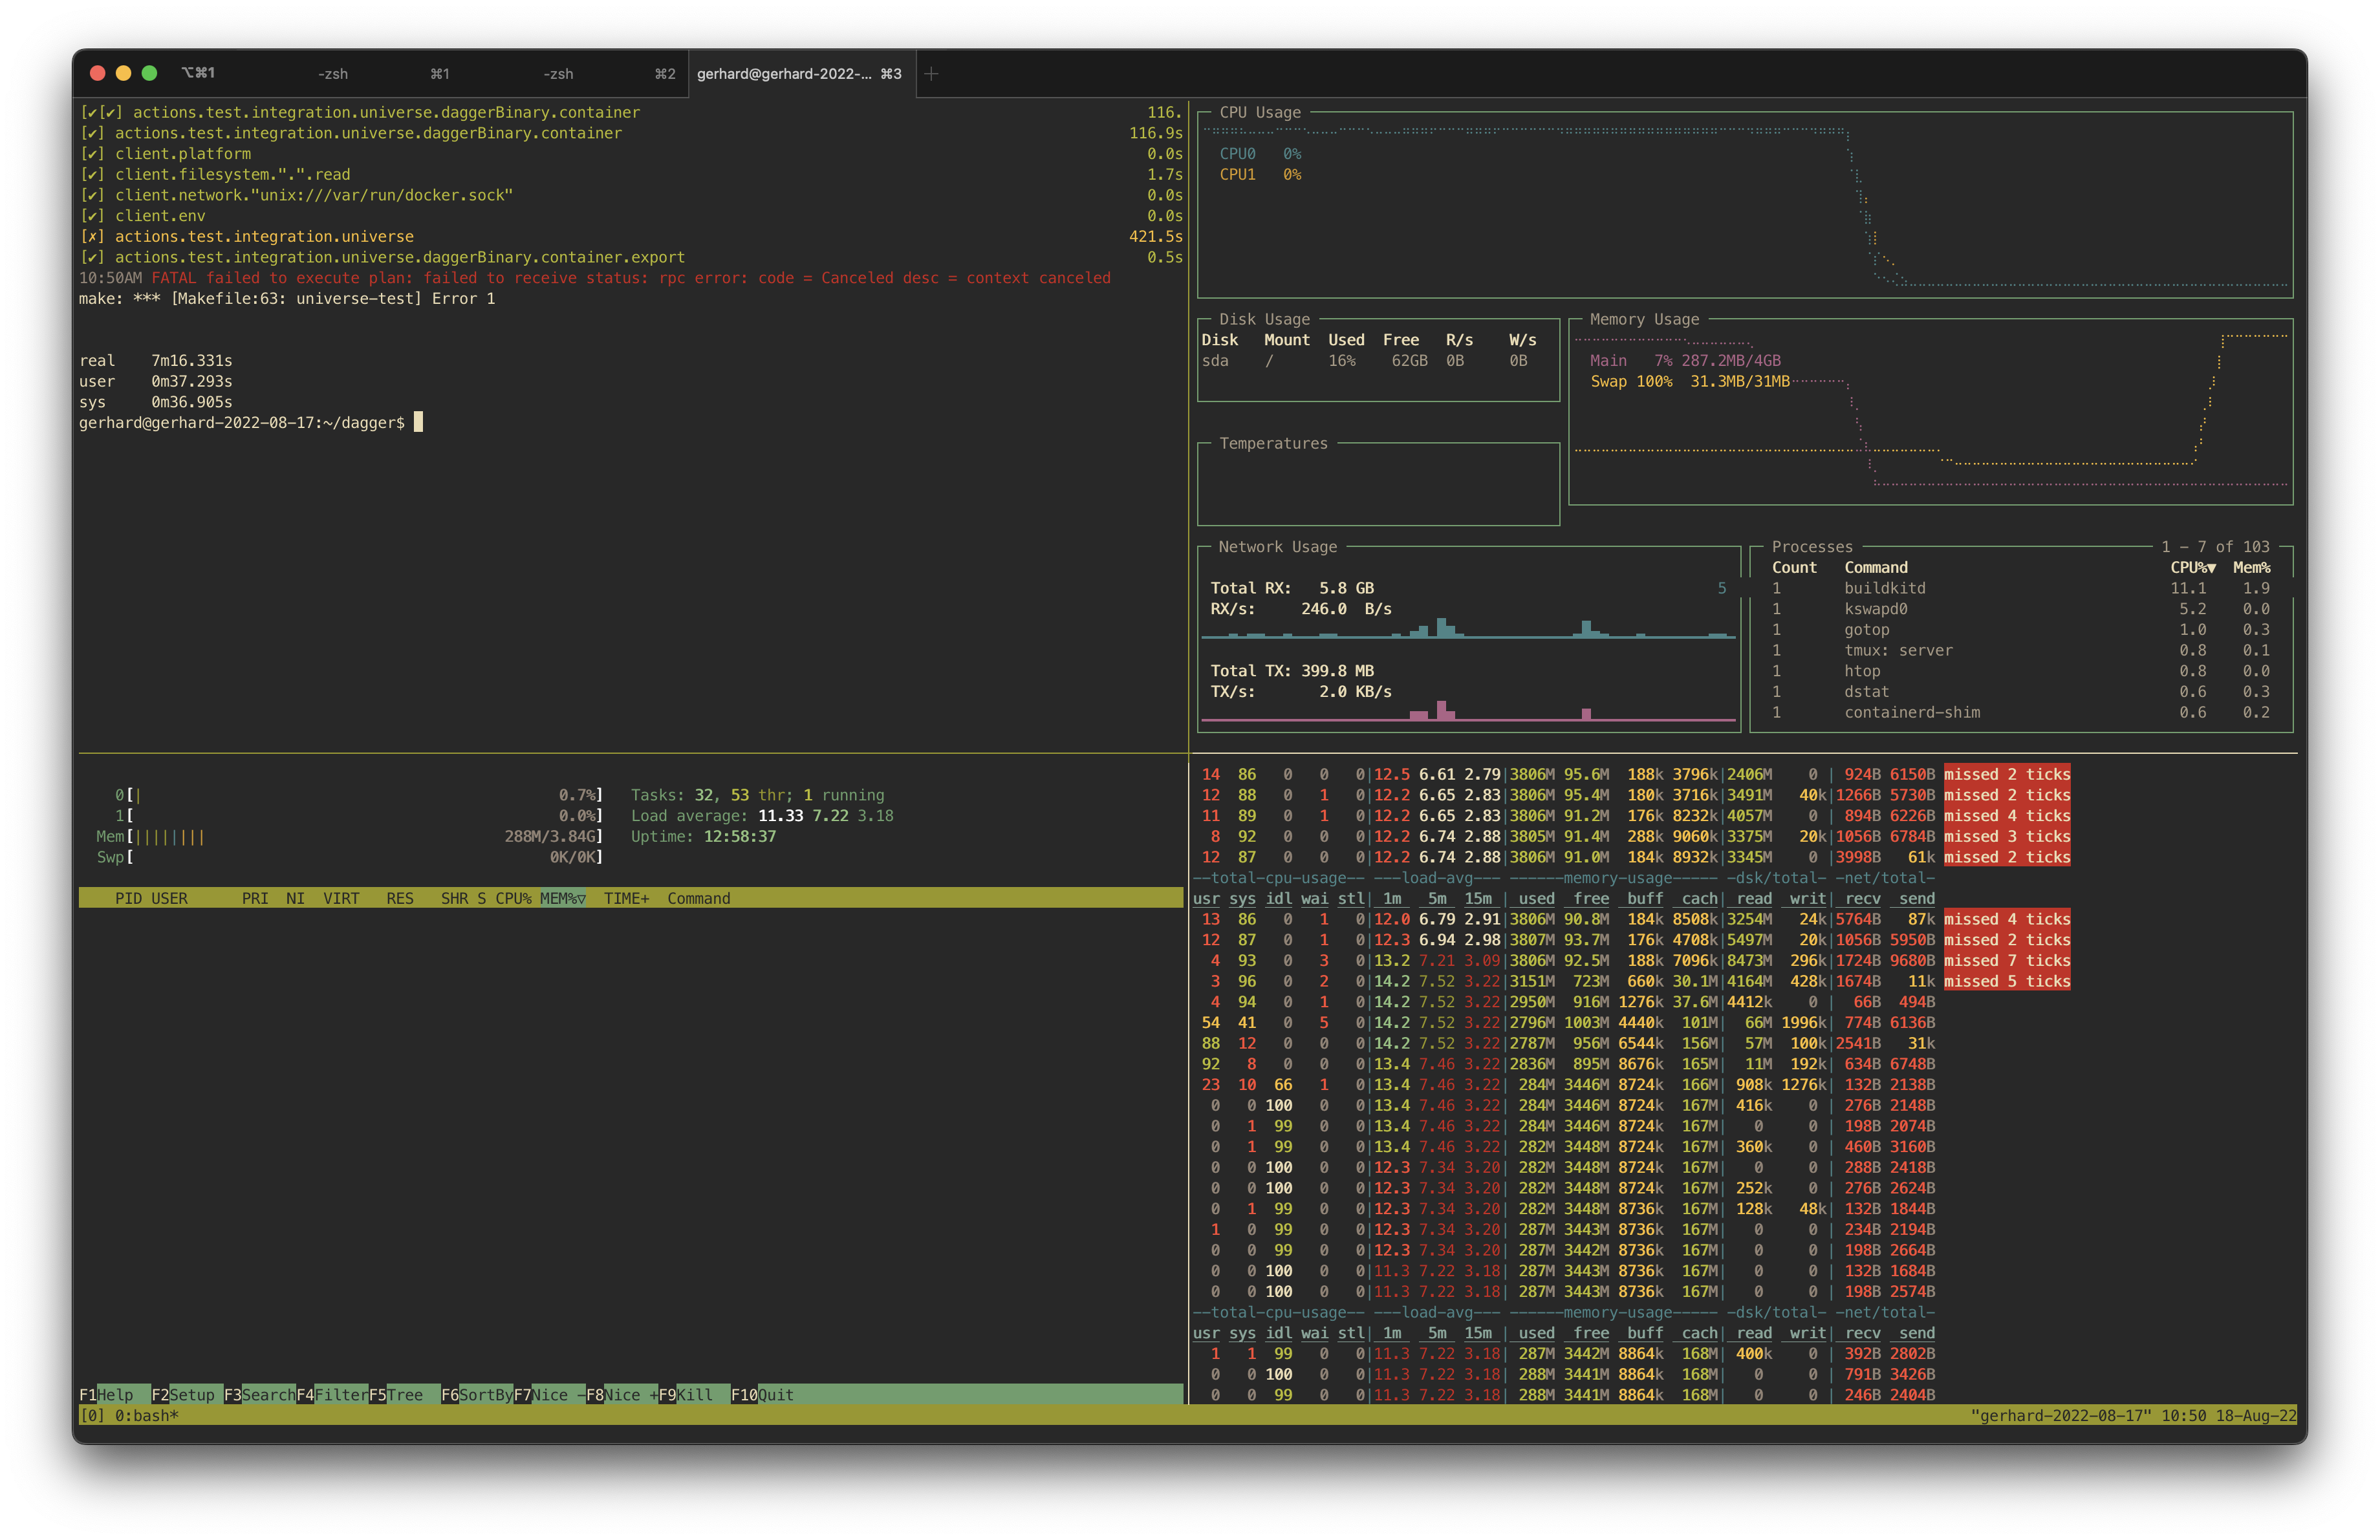This screenshot has width=2380, height=1540.
Task: Select the gerhard@gerhard-2022 tab
Action: click(x=801, y=73)
